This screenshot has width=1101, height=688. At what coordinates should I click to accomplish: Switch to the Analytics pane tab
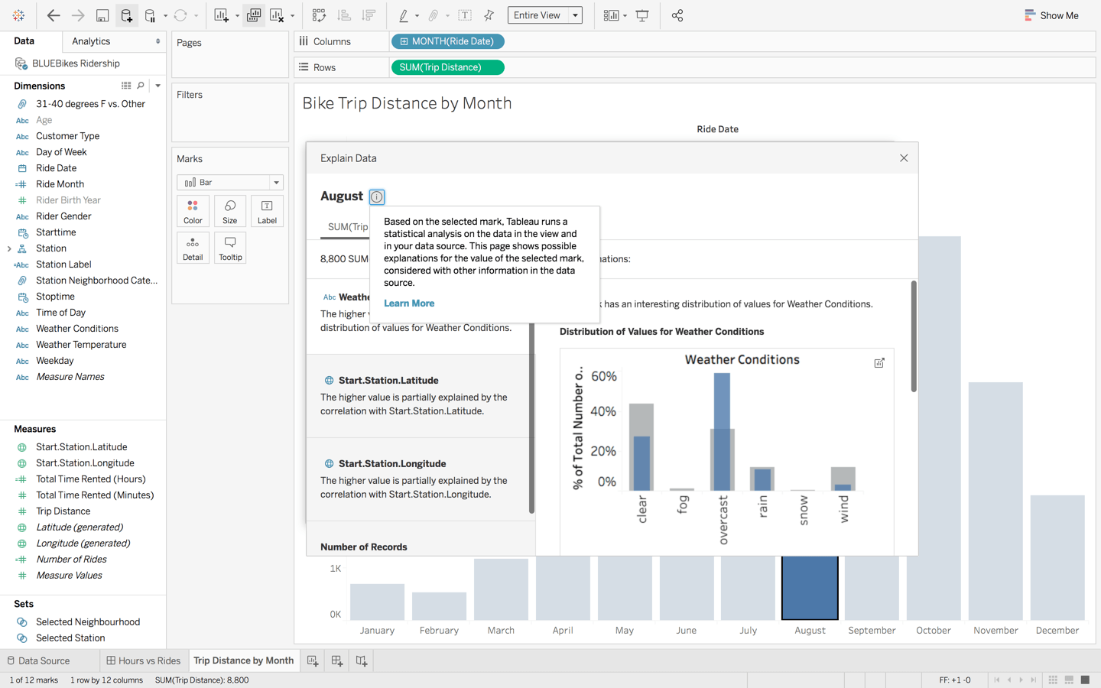[91, 41]
